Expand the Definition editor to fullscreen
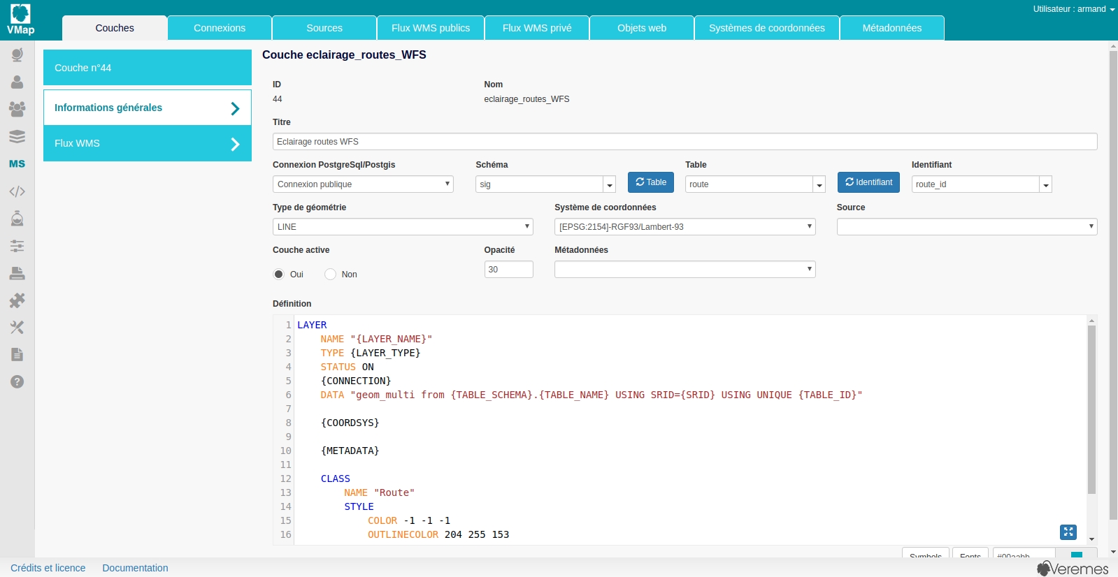1118x577 pixels. tap(1068, 532)
